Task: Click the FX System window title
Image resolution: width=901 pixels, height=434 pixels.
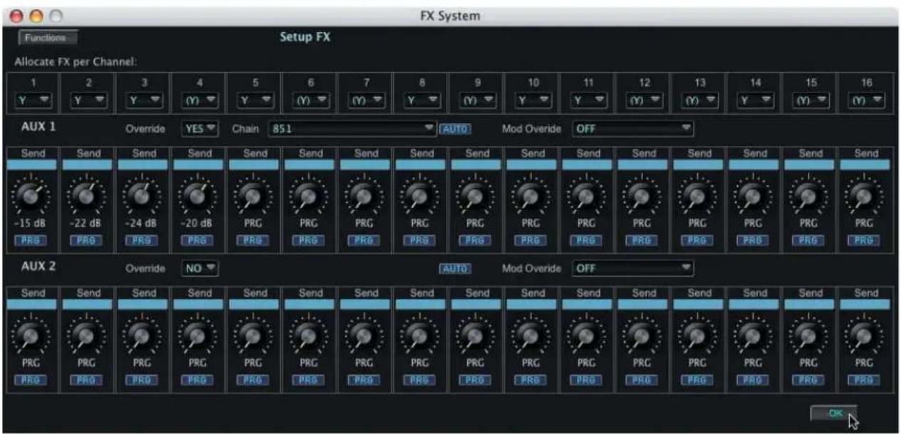Action: (450, 15)
